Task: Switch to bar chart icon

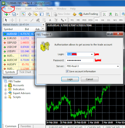Action: click(104, 14)
